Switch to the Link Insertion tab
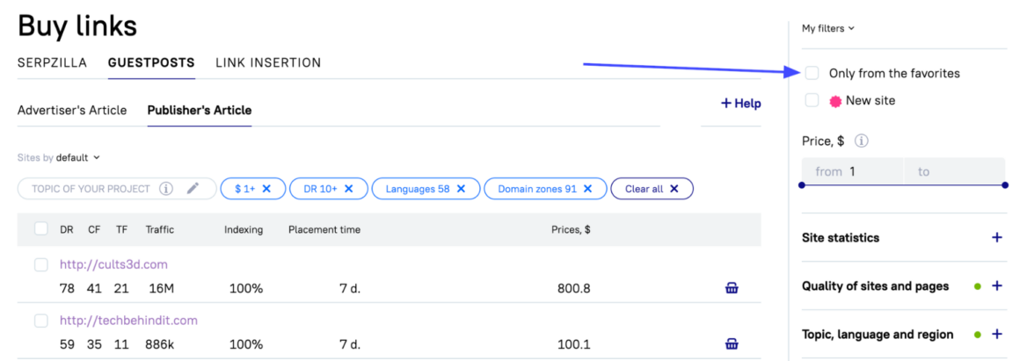1034x361 pixels. [268, 62]
